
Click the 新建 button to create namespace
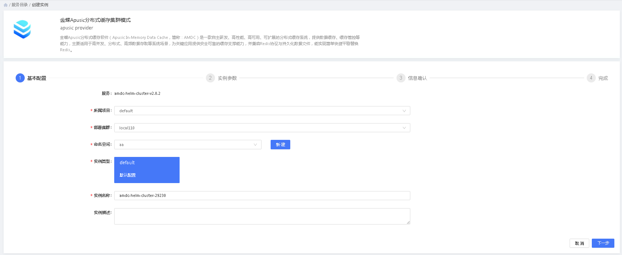280,145
